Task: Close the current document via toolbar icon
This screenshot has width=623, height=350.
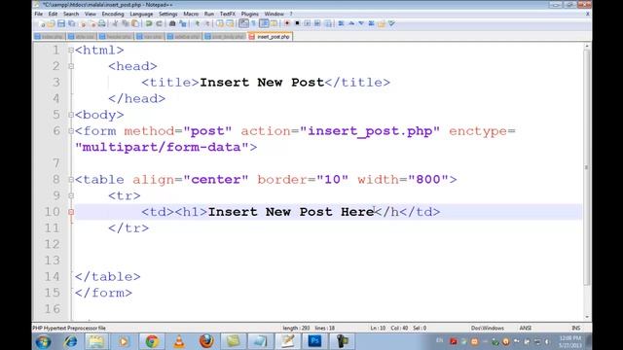Action: pos(83,23)
